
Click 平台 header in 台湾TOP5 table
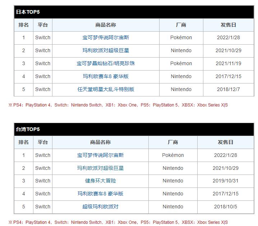click(x=43, y=142)
